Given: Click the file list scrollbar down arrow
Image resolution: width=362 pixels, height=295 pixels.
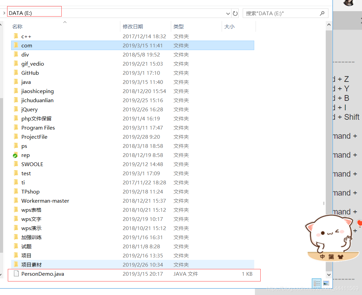Looking at the screenshot, I should coord(329,275).
